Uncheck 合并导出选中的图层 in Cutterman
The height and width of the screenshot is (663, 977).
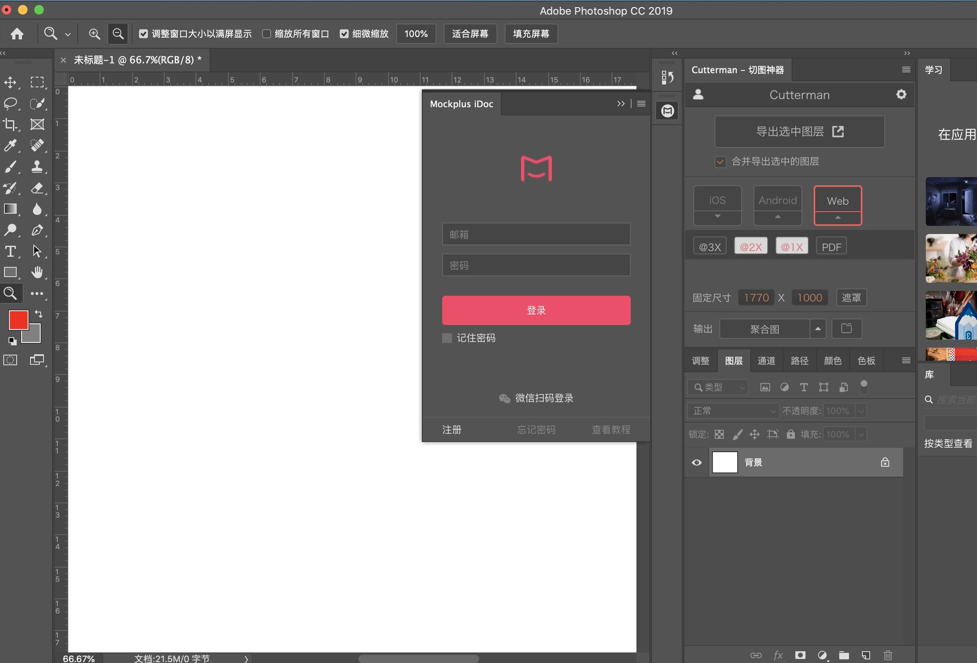tap(720, 161)
